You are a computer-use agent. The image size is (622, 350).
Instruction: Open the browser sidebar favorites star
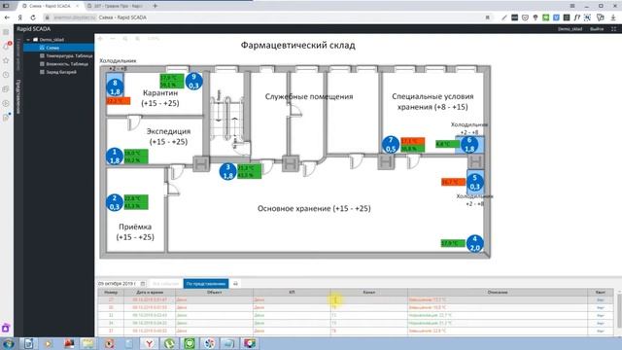6,60
